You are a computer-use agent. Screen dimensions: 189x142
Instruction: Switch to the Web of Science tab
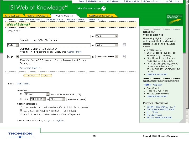[x=64, y=16]
